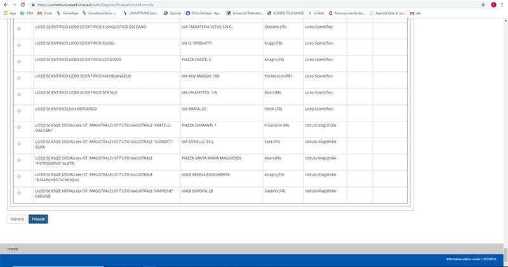This screenshot has height=267, width=508.
Task: Click the browser back arrow
Action: coord(4,4)
